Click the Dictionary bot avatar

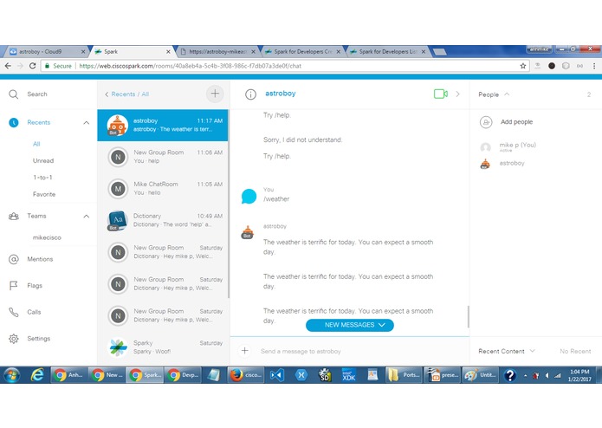pyautogui.click(x=117, y=220)
